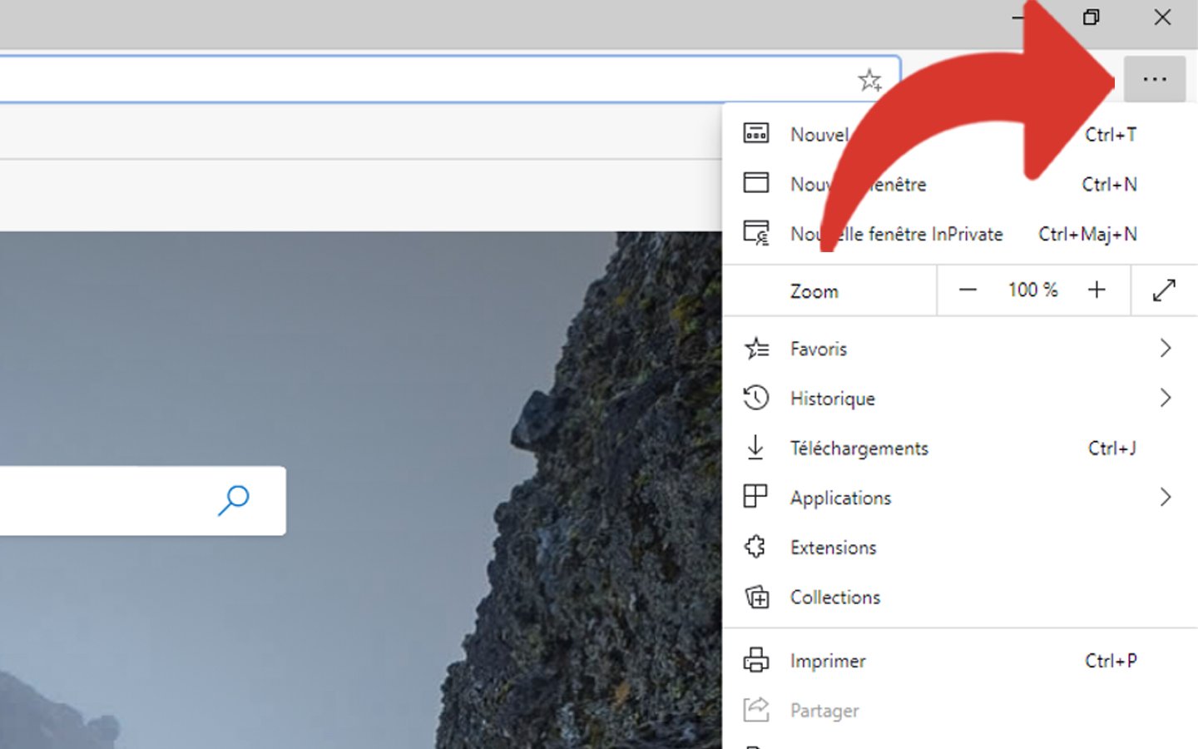
Task: Expand the Applications submenu chevron
Action: [1165, 498]
